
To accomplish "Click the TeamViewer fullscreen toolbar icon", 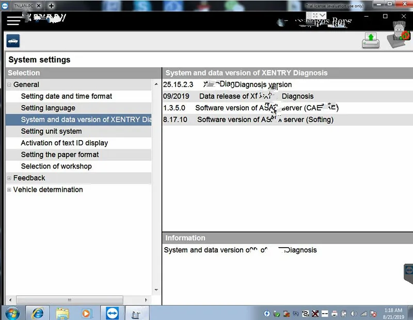I will (315, 16).
